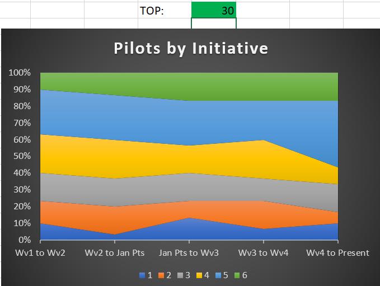
Task: Click the Wv1 to Wv2 axis label
Action: pyautogui.click(x=40, y=253)
